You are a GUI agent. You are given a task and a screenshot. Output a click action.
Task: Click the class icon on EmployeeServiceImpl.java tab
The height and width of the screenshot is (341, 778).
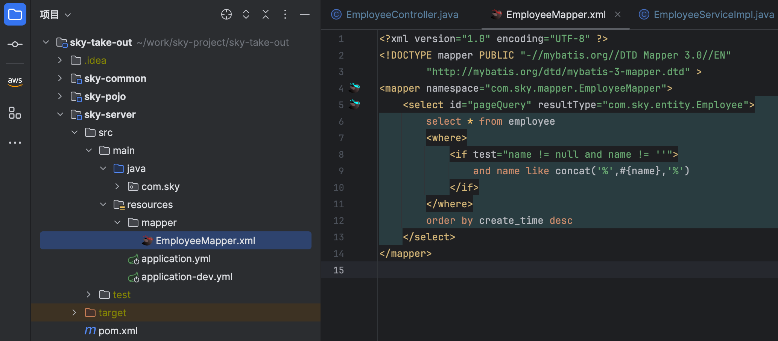click(x=644, y=14)
